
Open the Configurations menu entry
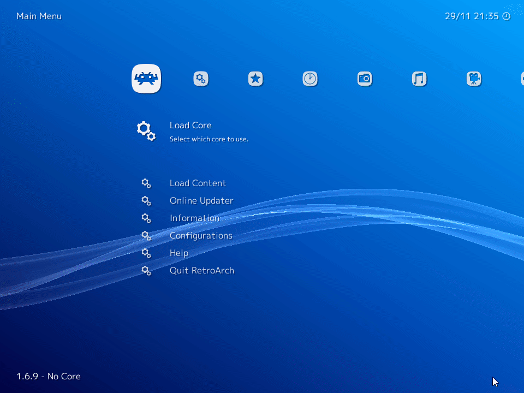(x=201, y=236)
